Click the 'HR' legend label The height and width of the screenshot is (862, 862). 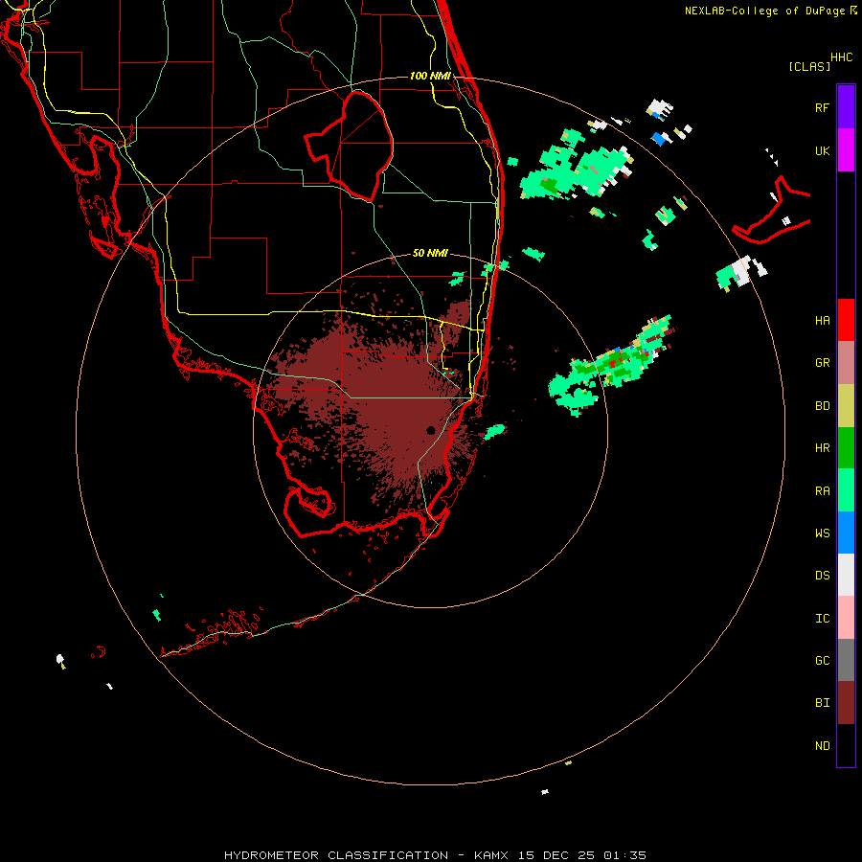click(822, 448)
